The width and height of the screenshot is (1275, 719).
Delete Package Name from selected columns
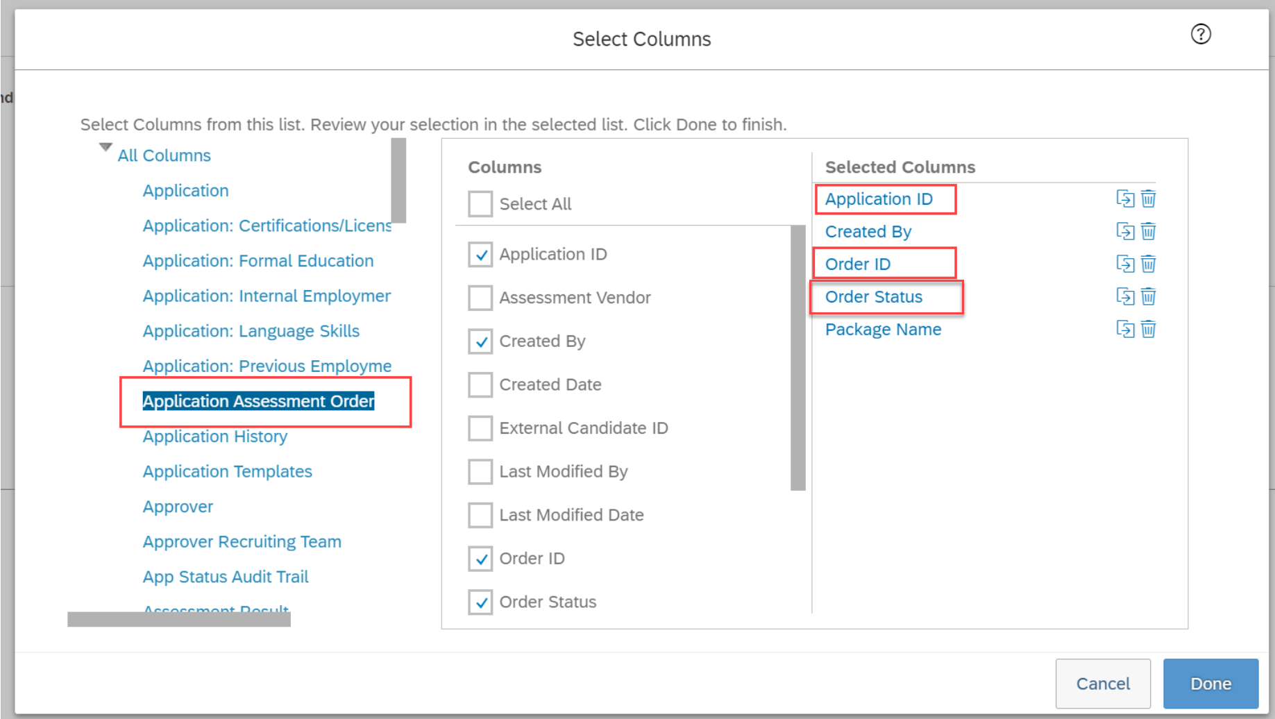coord(1149,329)
